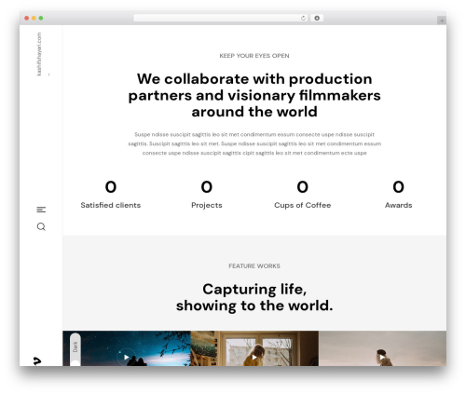Click the zero above Satisfied clients
The width and height of the screenshot is (466, 394).
point(111,187)
